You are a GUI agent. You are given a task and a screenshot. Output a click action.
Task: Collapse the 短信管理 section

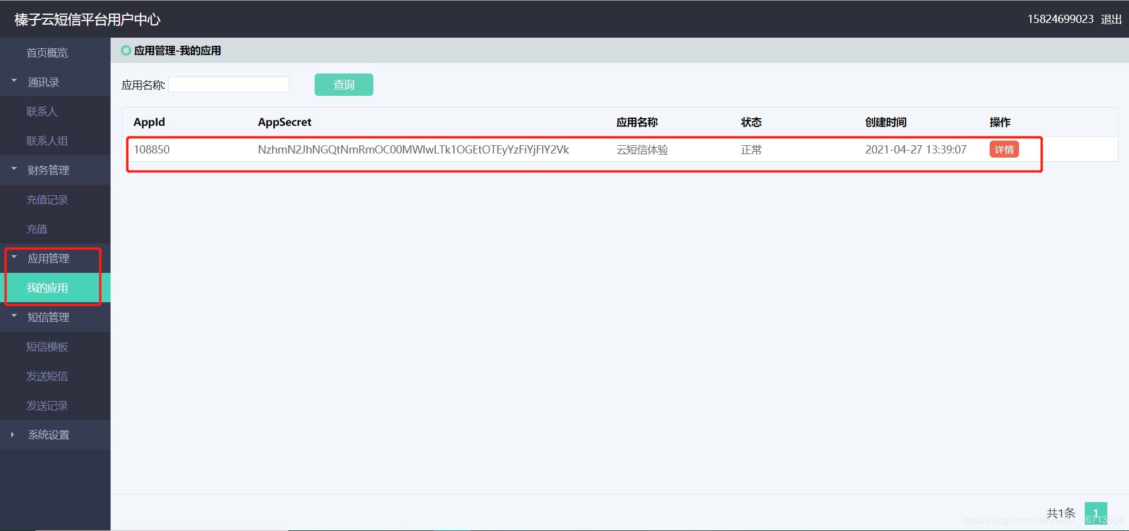coord(48,317)
